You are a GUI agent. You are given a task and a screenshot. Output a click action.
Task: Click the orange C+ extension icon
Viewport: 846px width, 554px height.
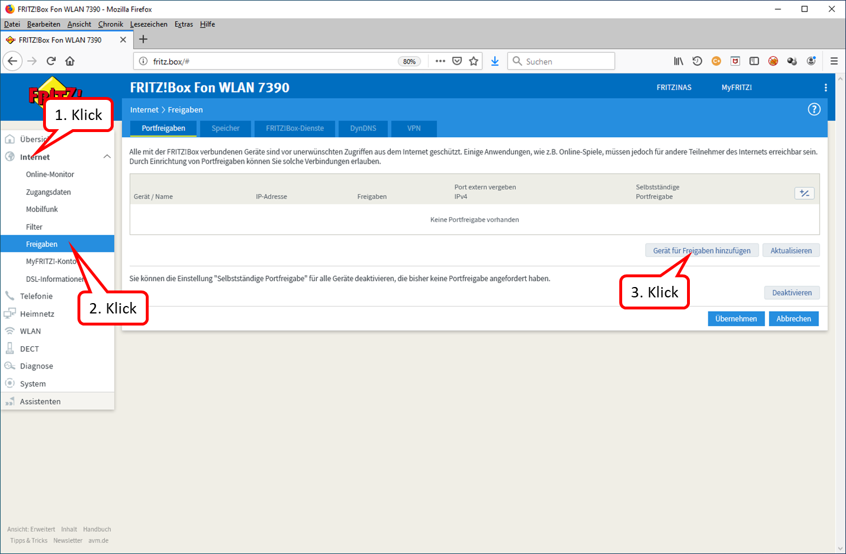pyautogui.click(x=716, y=61)
